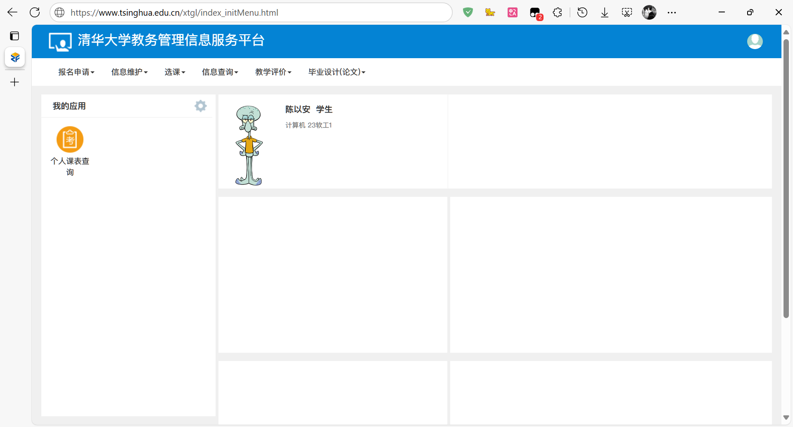Viewport: 793px width, 427px height.
Task: Open the browser profile avatar
Action: [649, 12]
